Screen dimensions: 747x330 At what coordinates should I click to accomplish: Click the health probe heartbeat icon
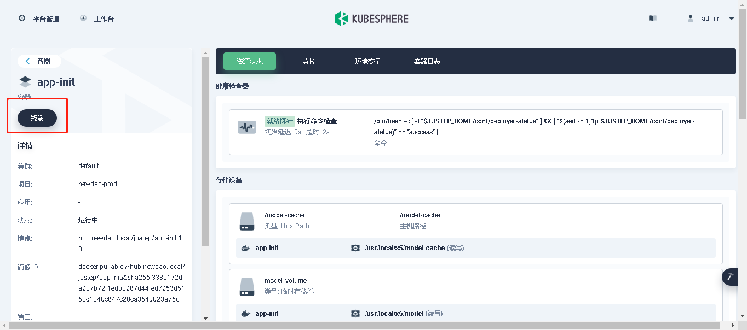(246, 127)
